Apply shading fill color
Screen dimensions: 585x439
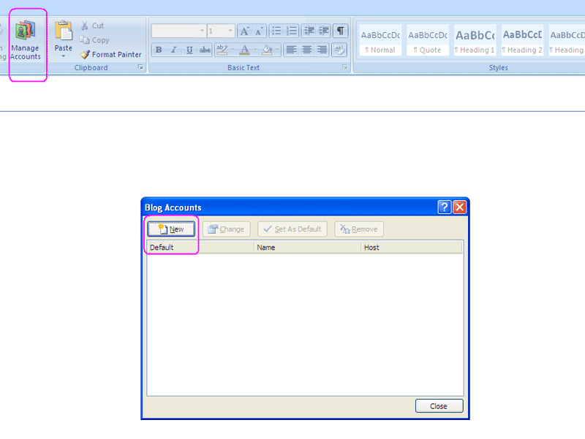point(267,50)
